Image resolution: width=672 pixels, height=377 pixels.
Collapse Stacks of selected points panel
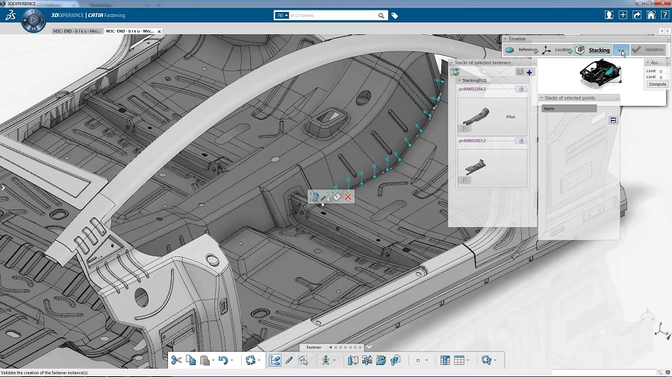tap(541, 98)
